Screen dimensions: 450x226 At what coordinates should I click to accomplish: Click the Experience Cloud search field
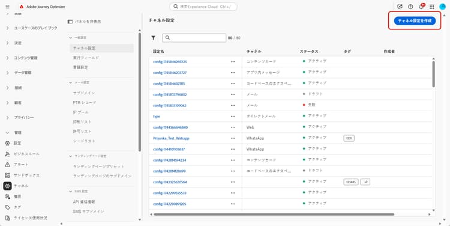coord(203,7)
